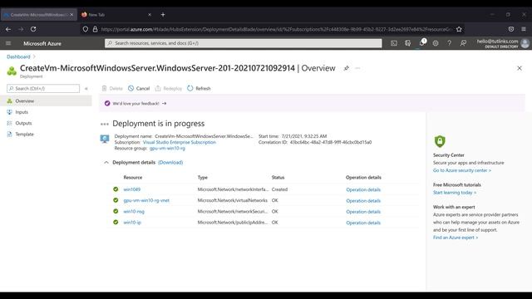The image size is (532, 299).
Task: Open the gpu-vm-win10-rg-vnet resource
Action: tap(146, 200)
